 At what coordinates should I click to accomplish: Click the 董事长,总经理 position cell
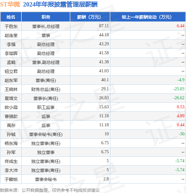pyautogui.click(x=46, y=26)
